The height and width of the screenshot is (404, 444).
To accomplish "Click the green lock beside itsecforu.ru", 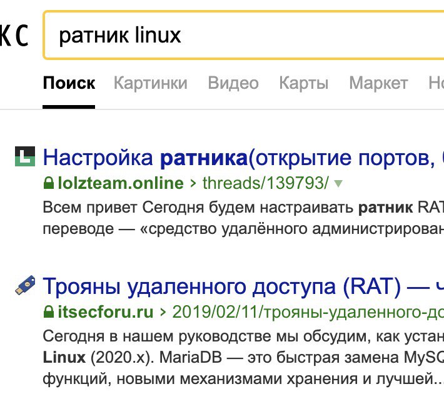I will click(48, 311).
